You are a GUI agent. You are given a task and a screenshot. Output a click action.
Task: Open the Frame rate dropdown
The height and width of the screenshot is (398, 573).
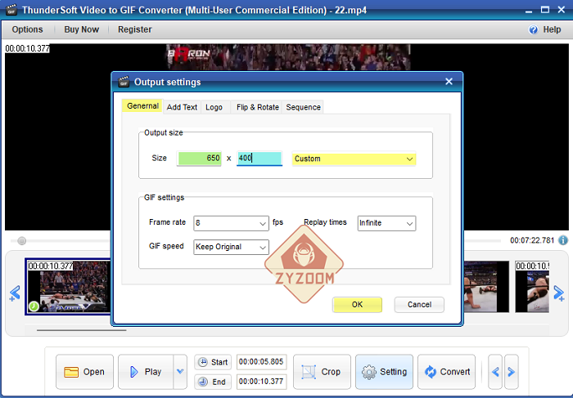(x=232, y=223)
